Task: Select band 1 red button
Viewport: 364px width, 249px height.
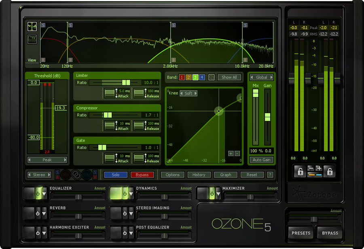Action: tap(182, 77)
